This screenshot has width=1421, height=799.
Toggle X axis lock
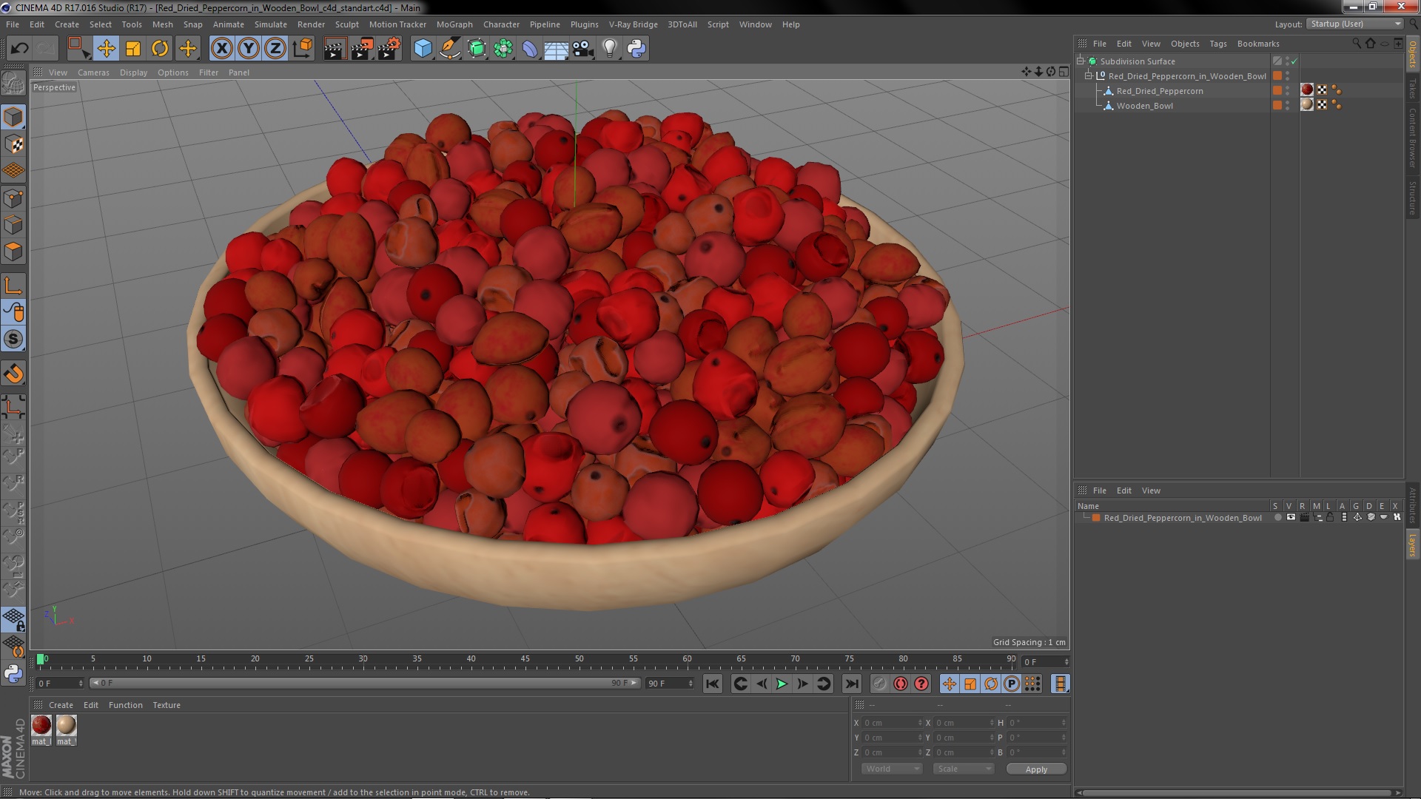click(221, 49)
